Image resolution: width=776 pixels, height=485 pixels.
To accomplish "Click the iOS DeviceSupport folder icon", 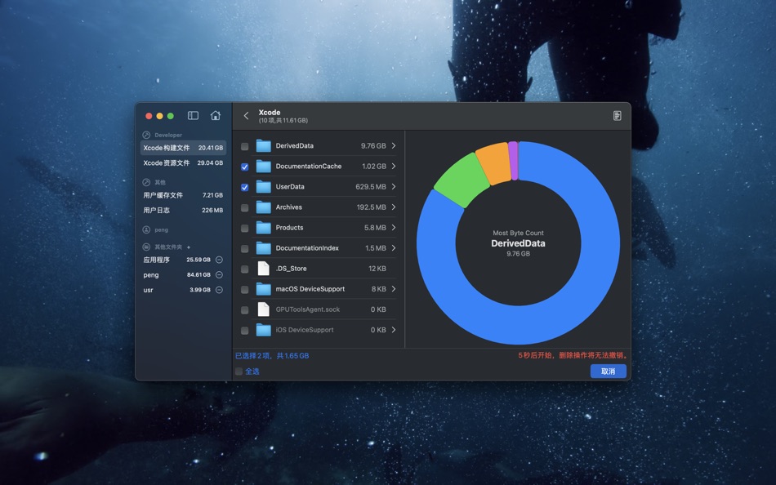I will click(x=263, y=330).
